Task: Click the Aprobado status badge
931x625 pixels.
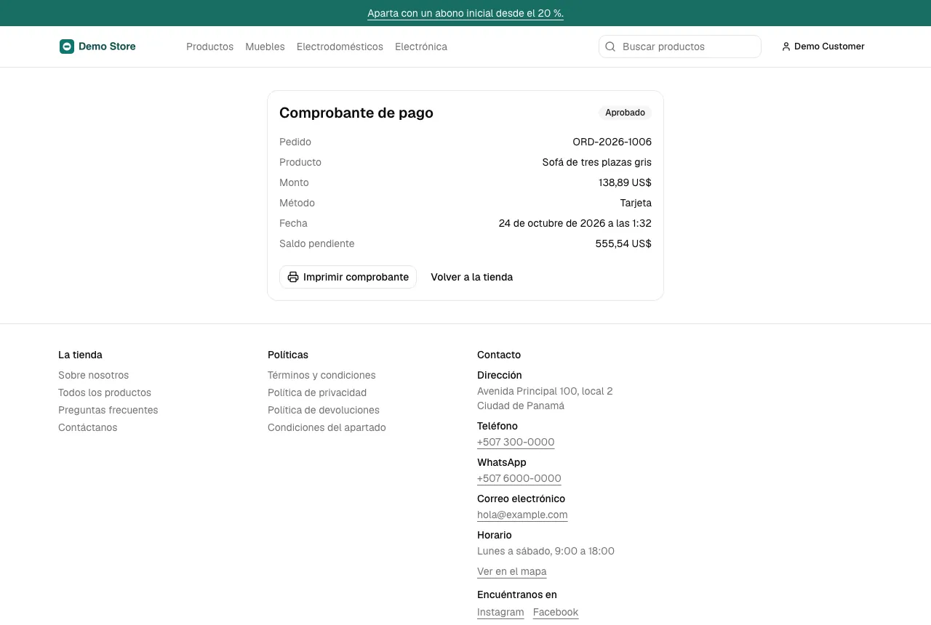Action: pos(625,113)
